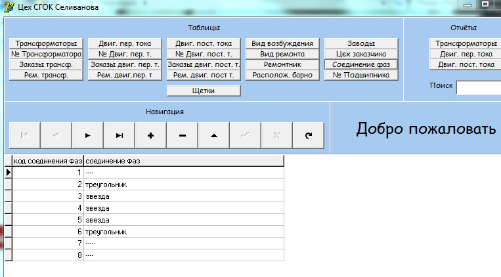Select cell 'звезда' in row 3

[x=184, y=196]
